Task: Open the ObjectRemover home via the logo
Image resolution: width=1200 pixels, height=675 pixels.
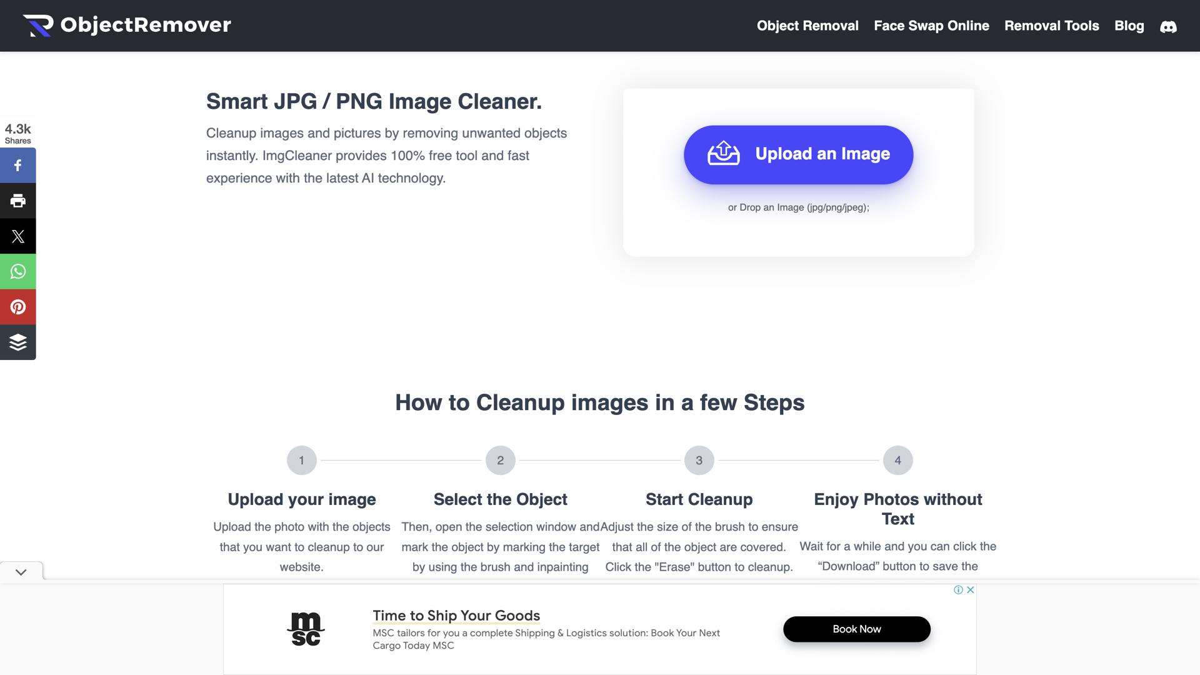Action: (127, 25)
